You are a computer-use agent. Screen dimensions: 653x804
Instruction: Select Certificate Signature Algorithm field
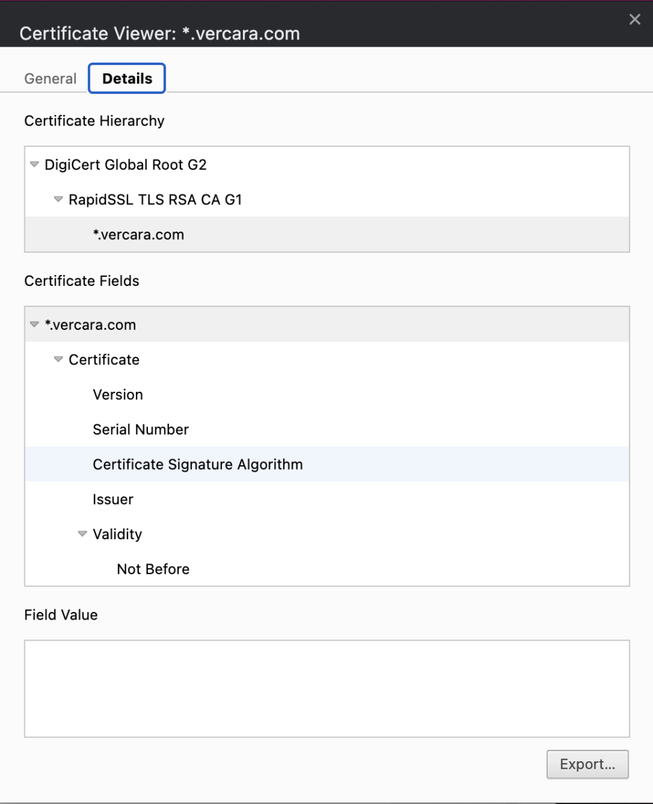[x=198, y=464]
